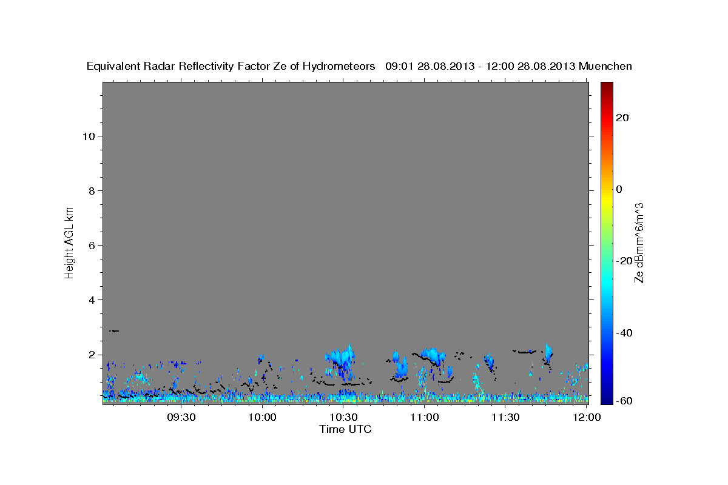Viewport: 728px width, 485px height.
Task: Click the 11:30 time tick label
Action: click(x=505, y=417)
